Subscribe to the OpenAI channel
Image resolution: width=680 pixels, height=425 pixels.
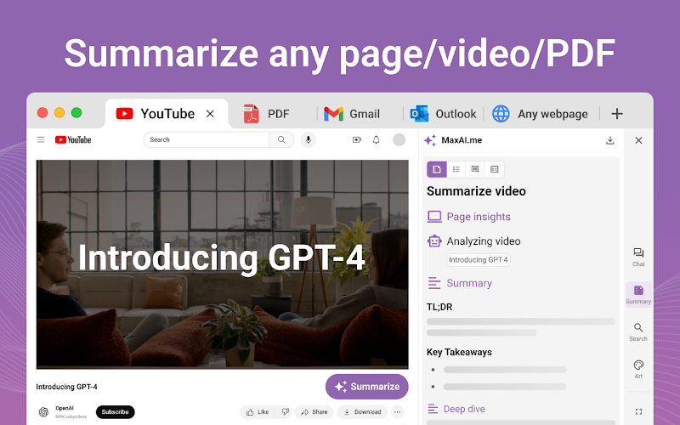pos(115,411)
